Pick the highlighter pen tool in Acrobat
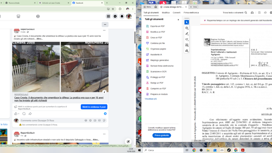 pos(187,34)
